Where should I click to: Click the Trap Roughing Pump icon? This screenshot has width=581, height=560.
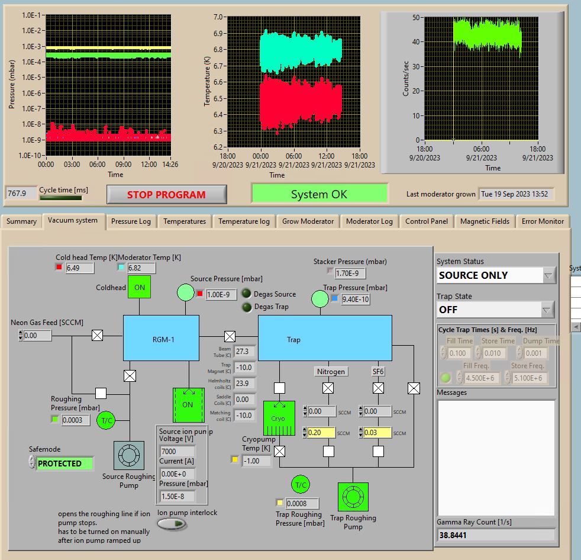click(353, 497)
